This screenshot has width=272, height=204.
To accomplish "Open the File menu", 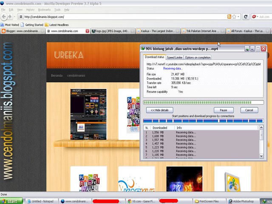I will pos(3,10).
